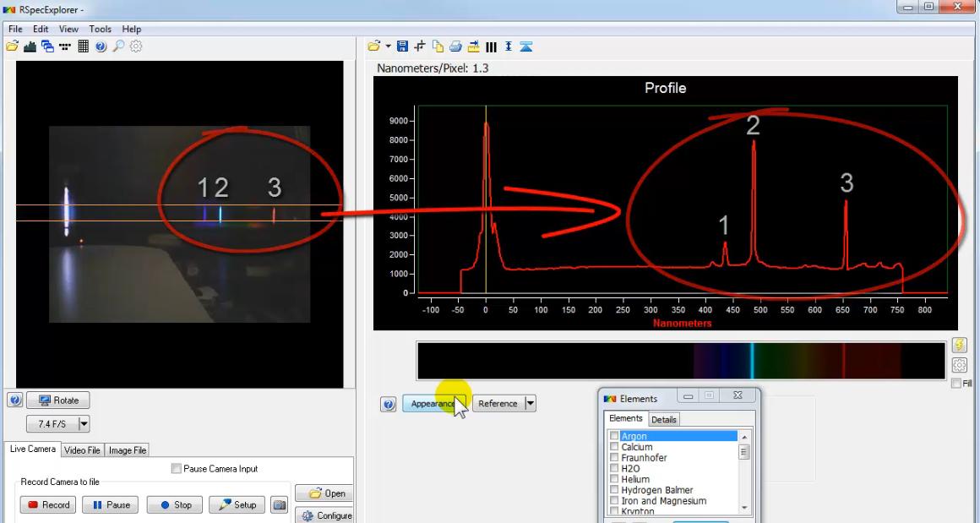Check the Hydrogen Balmer element
The image size is (980, 523).
(613, 490)
